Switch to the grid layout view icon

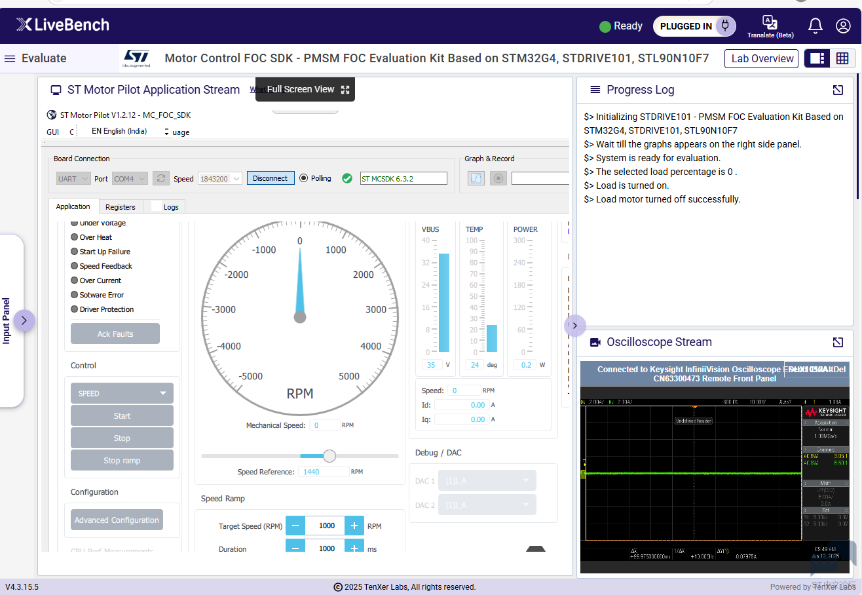pos(842,58)
